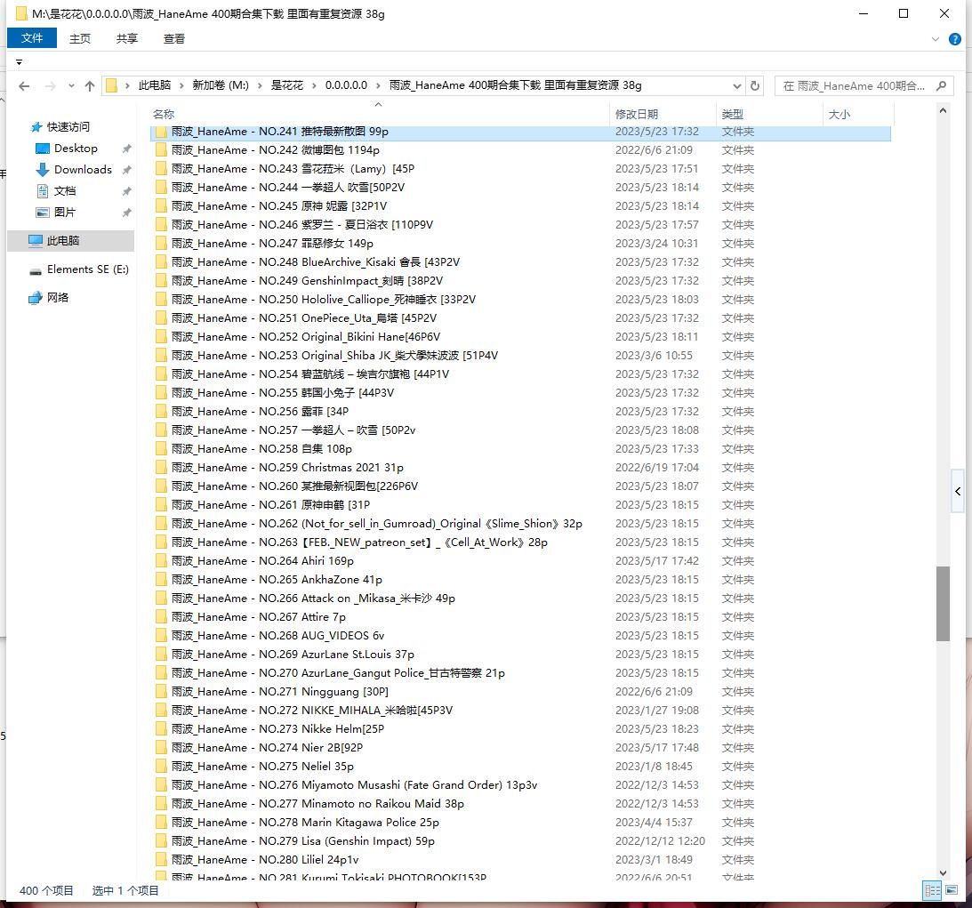
Task: Select folder icon of NO.259 Christmas 2021
Action: point(161,467)
